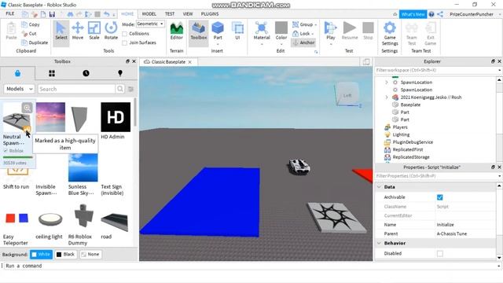This screenshot has height=283, width=503.
Task: Click the What's New button
Action: 413,14
